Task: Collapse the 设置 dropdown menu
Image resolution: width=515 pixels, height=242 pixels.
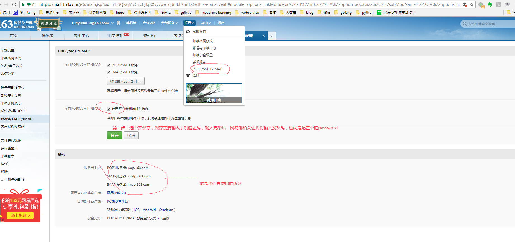Action: click(190, 23)
